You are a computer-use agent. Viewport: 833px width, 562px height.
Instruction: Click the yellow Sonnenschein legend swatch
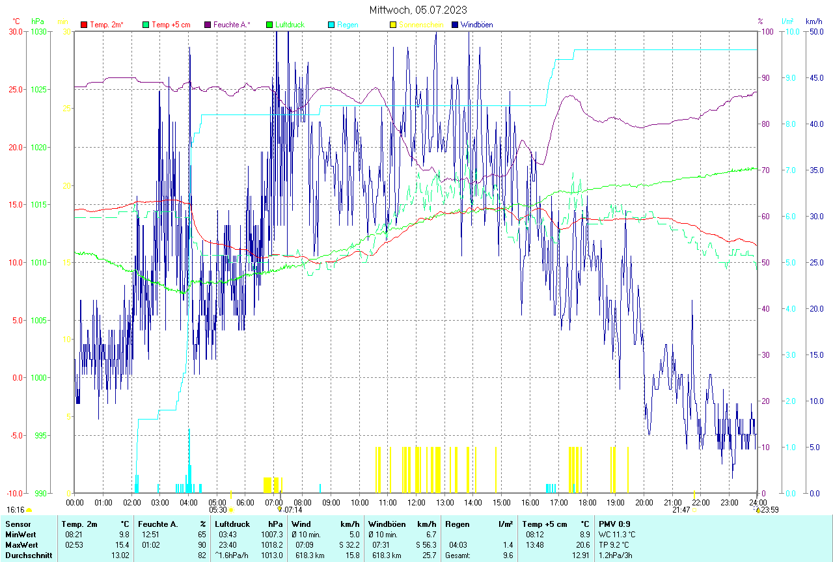[393, 25]
